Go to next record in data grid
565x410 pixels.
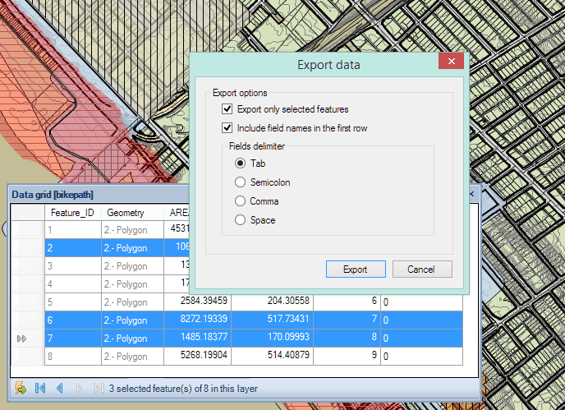(x=80, y=388)
